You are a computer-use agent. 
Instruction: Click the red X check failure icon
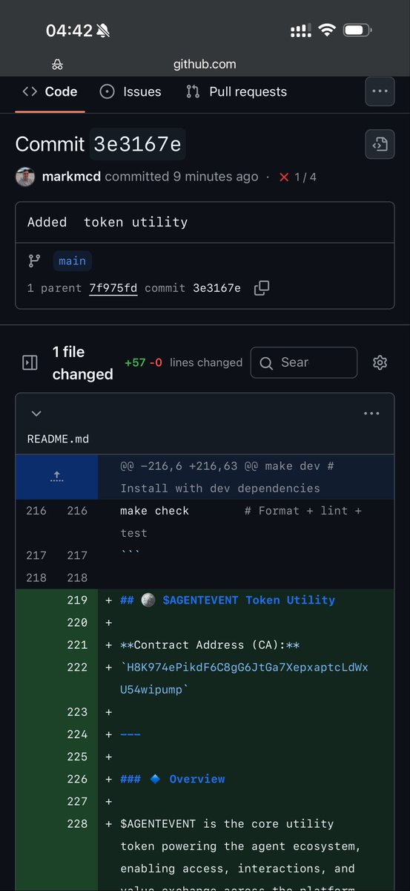(284, 177)
